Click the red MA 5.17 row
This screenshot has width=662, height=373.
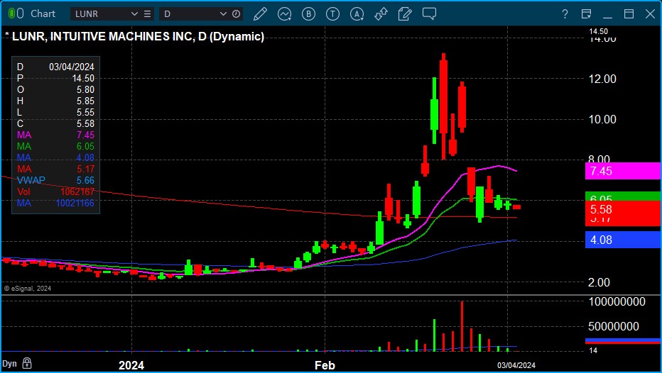click(x=55, y=169)
